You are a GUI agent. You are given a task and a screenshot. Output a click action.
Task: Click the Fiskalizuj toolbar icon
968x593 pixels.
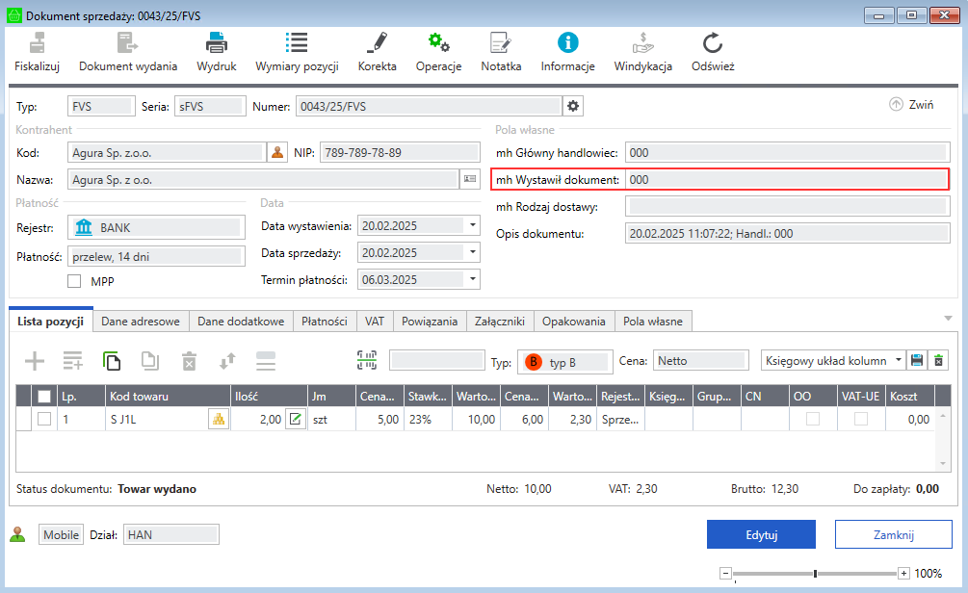[37, 43]
